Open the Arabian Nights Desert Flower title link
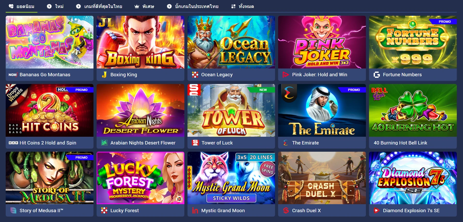The image size is (463, 222). point(143,143)
